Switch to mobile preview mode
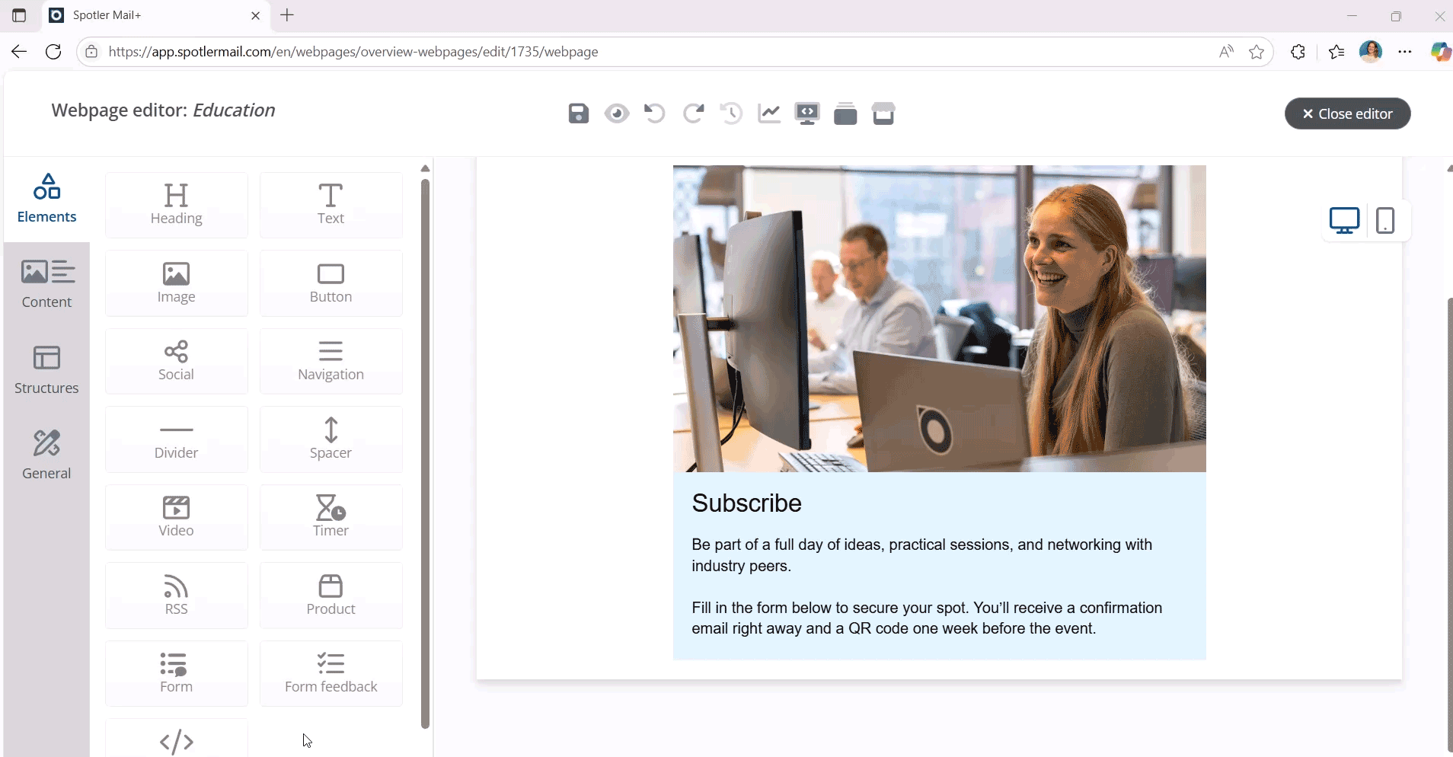 click(1384, 220)
